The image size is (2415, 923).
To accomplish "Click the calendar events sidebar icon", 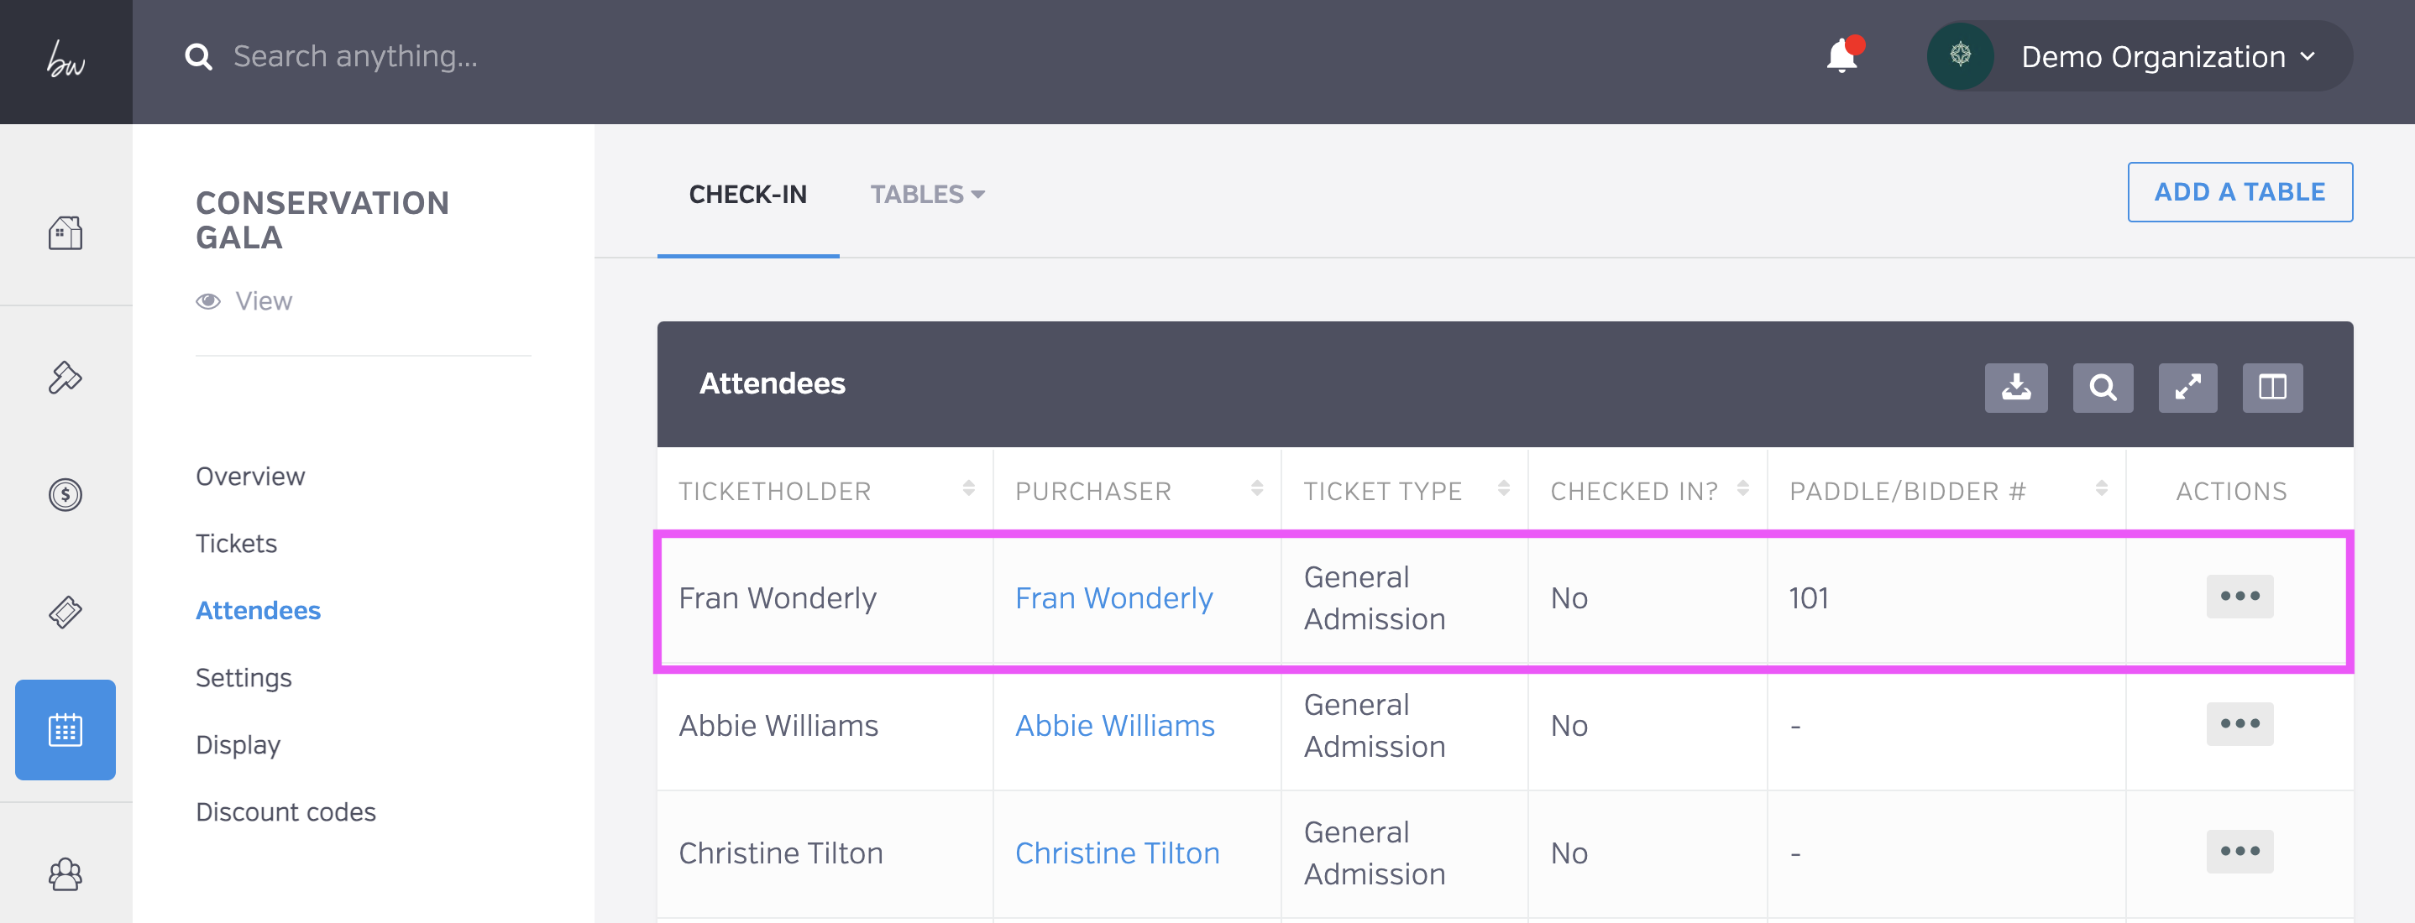I will [65, 729].
